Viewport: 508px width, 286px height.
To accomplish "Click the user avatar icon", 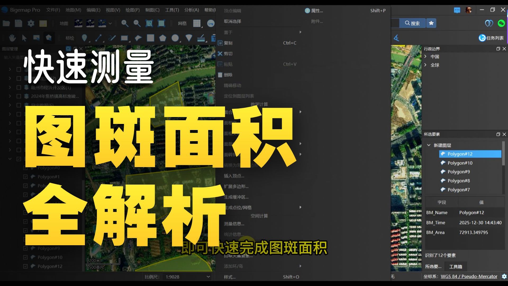I will click(x=469, y=10).
